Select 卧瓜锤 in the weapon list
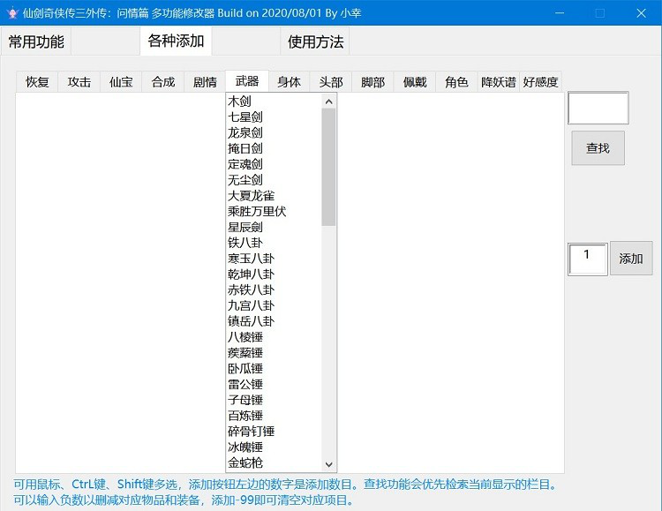The image size is (662, 511). (x=274, y=368)
